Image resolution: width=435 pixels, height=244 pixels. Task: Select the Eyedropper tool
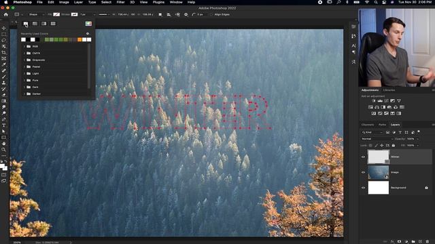tap(4, 65)
